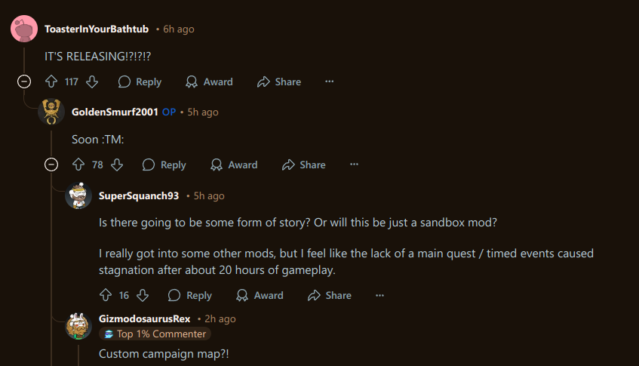Downvote SuperSquanch93's comment about story
639x366 pixels.
142,295
